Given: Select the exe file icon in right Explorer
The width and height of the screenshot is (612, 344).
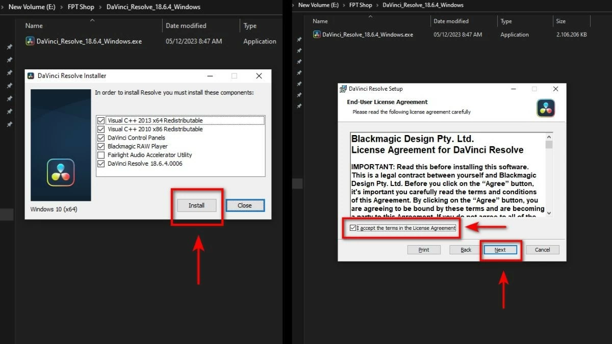Looking at the screenshot, I should click(x=317, y=35).
